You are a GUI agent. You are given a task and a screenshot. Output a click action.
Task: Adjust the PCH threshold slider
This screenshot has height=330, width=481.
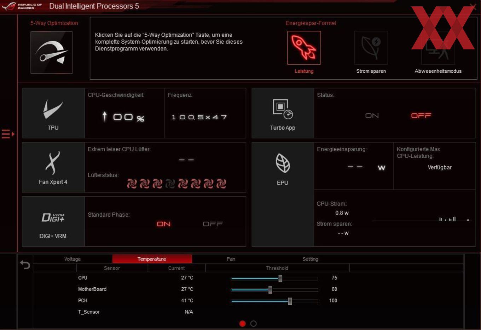pyautogui.click(x=290, y=301)
